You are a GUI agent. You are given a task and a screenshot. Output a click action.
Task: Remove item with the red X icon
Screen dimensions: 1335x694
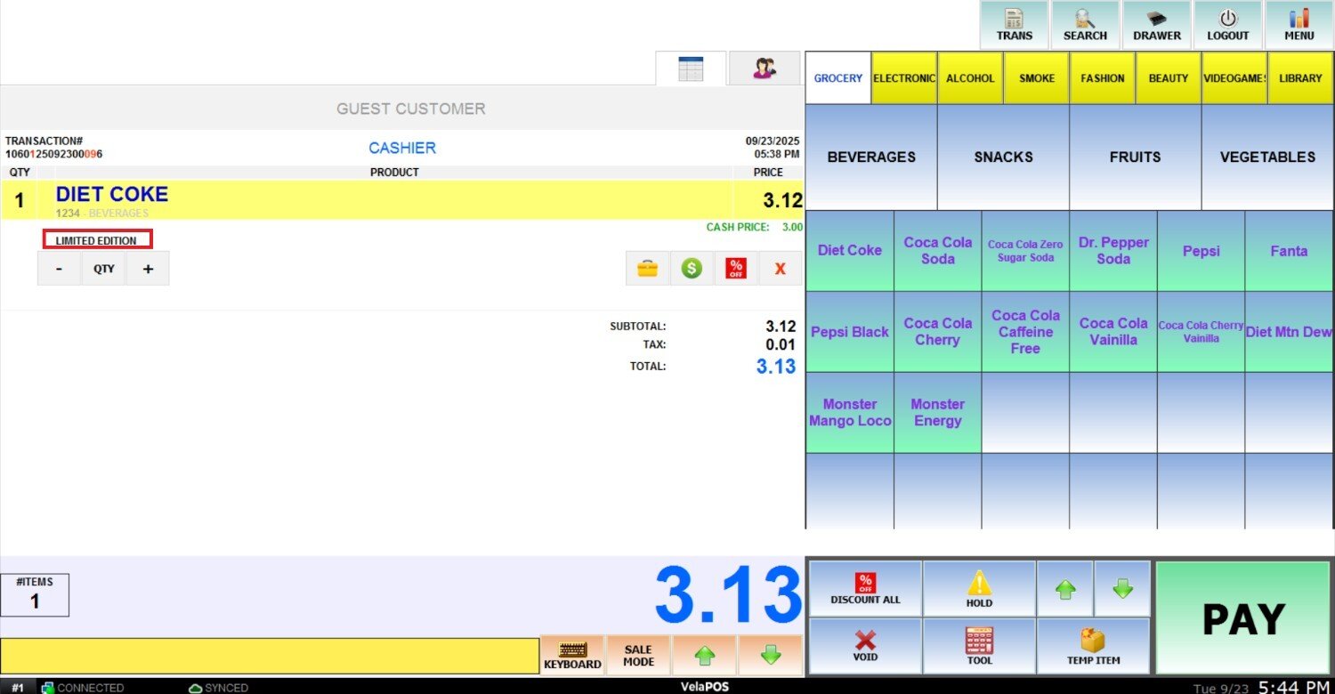[781, 268]
